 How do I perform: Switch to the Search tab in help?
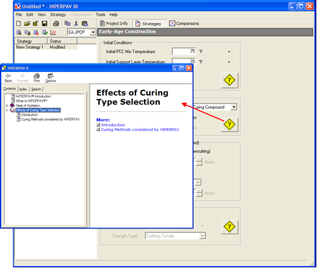tap(36, 89)
